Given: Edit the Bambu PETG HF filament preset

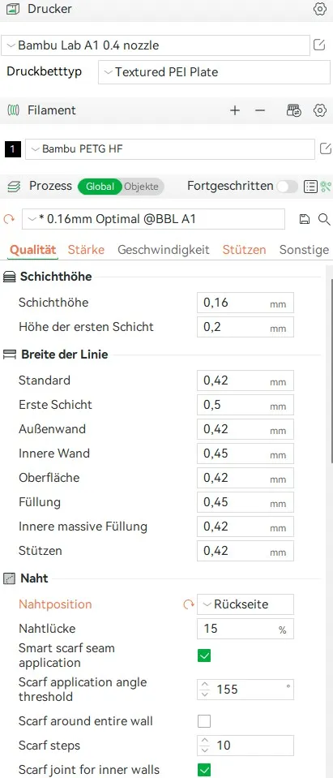Looking at the screenshot, I should [x=326, y=148].
